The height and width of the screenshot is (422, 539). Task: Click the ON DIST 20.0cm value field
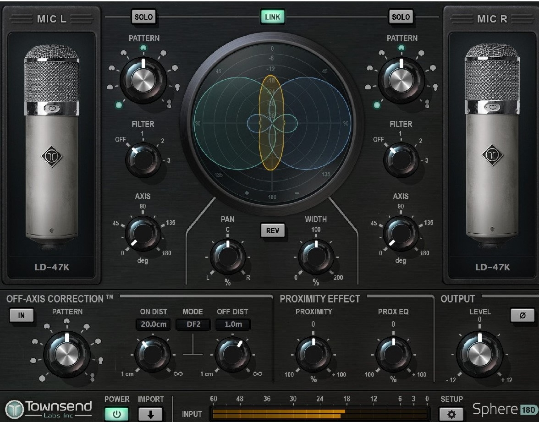pos(154,325)
